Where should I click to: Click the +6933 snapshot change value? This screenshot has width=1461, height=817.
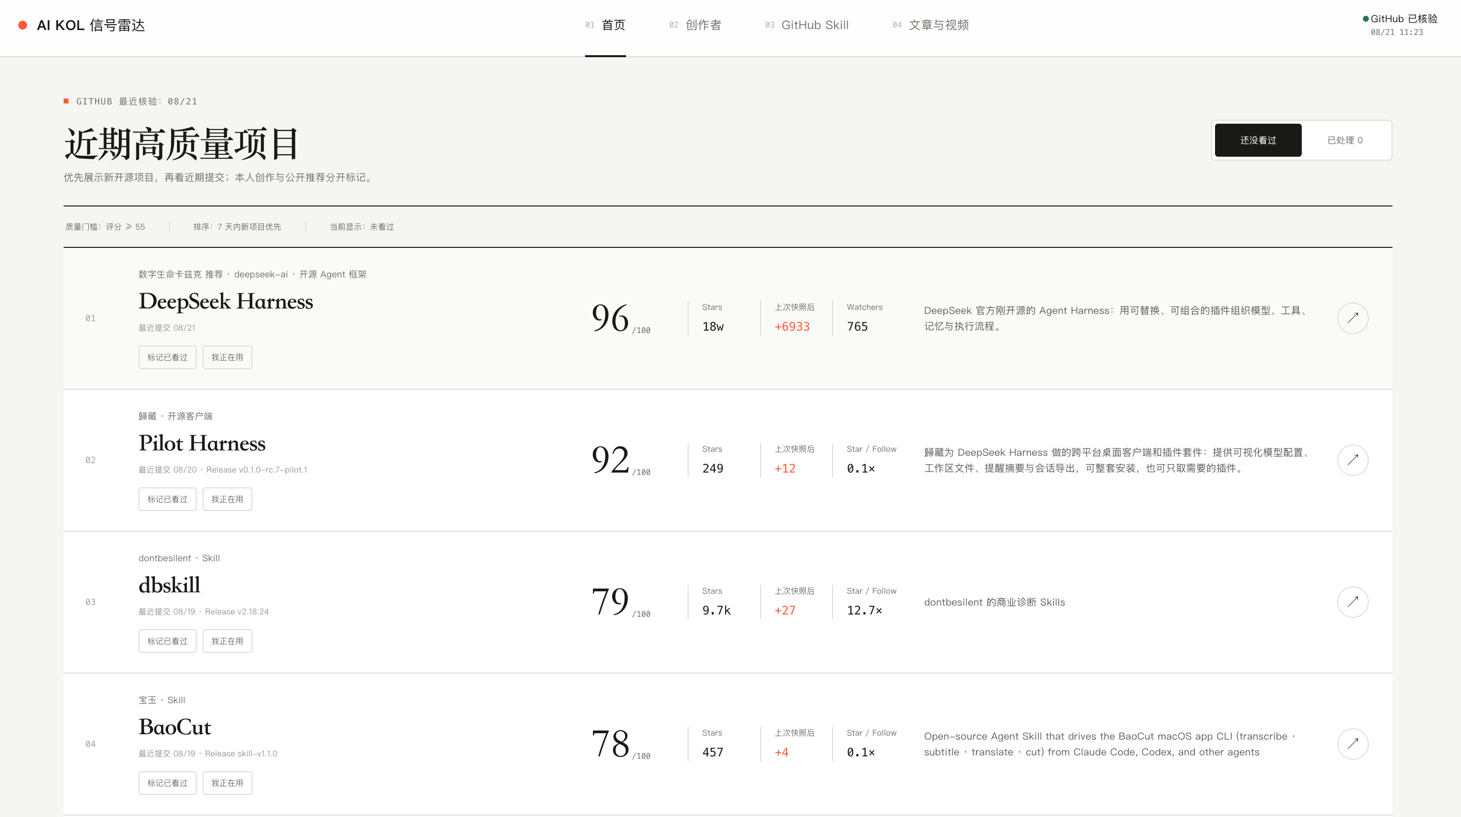click(x=792, y=327)
